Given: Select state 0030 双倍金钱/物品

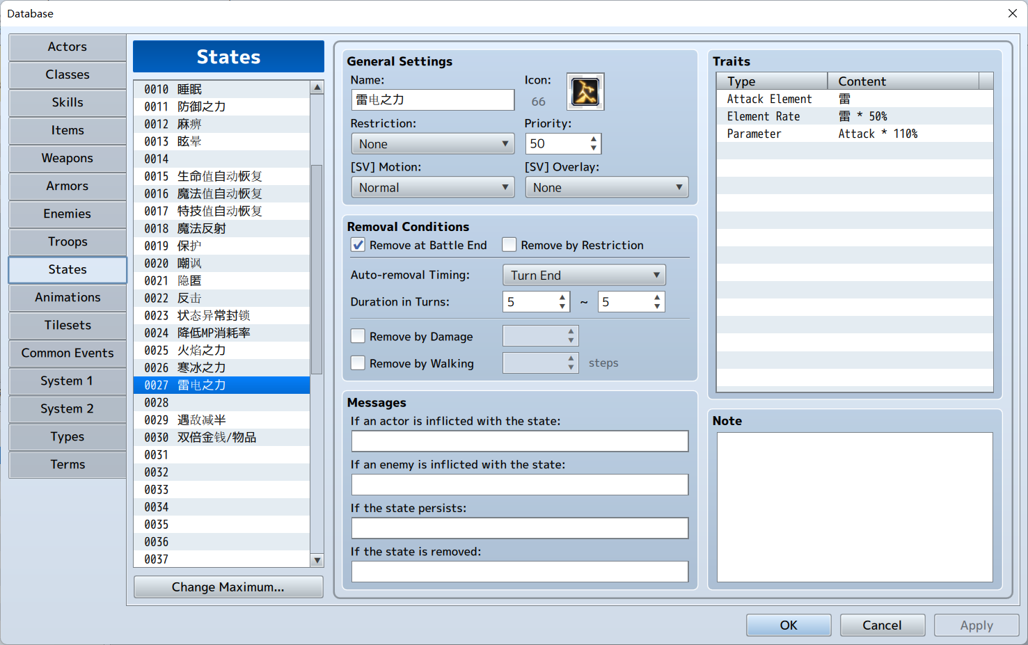Looking at the screenshot, I should click(x=222, y=437).
